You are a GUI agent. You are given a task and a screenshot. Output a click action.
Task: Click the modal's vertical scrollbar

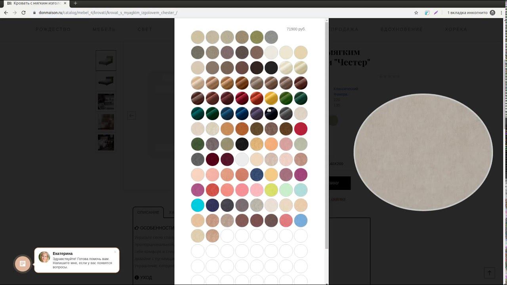coord(327,135)
